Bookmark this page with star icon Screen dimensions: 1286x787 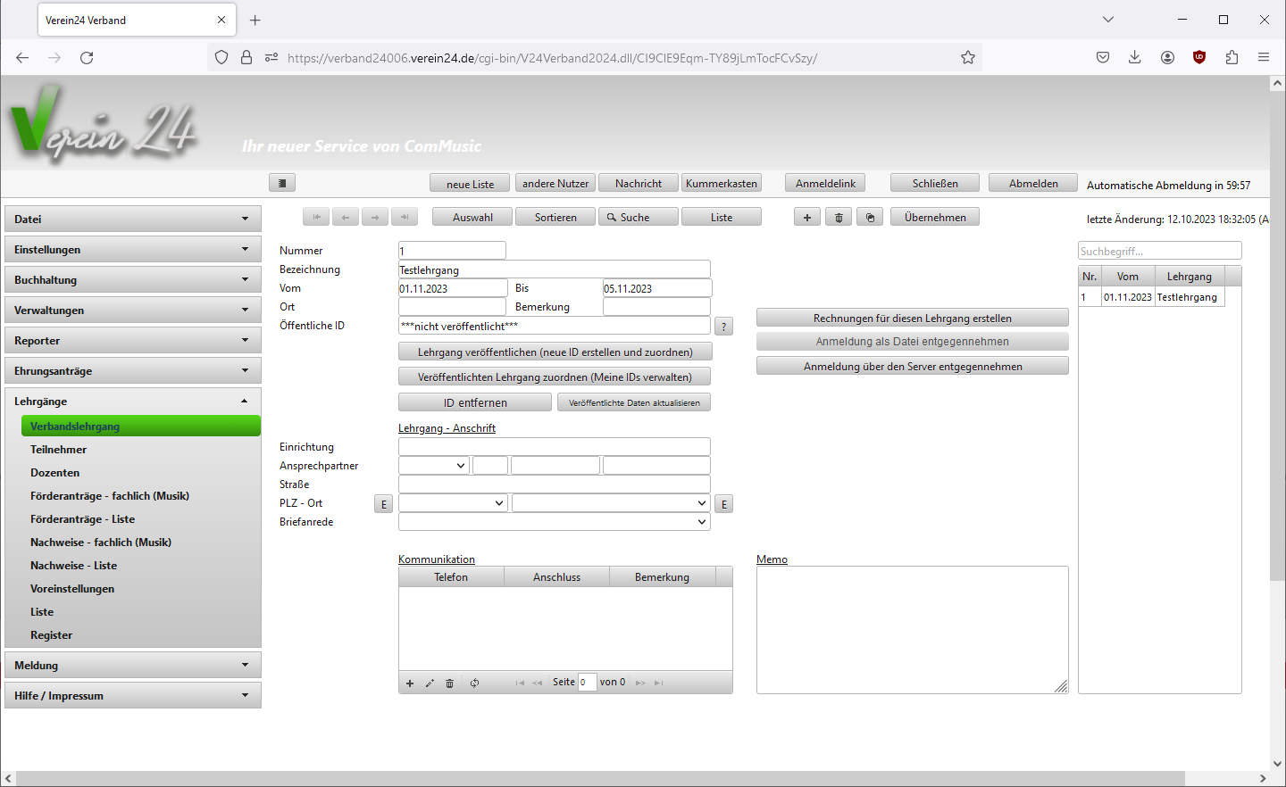click(x=968, y=57)
